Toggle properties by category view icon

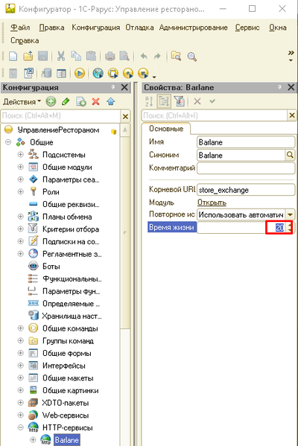[x=164, y=101]
